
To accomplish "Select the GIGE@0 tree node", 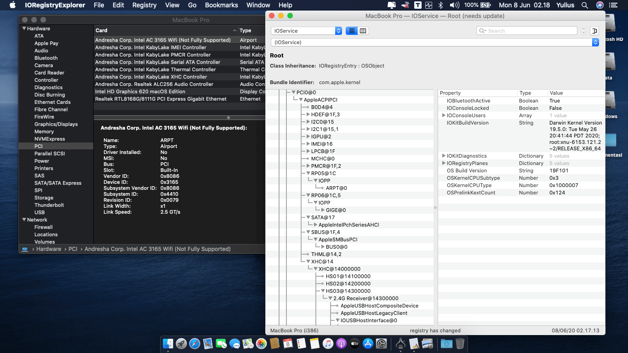I will click(x=336, y=210).
